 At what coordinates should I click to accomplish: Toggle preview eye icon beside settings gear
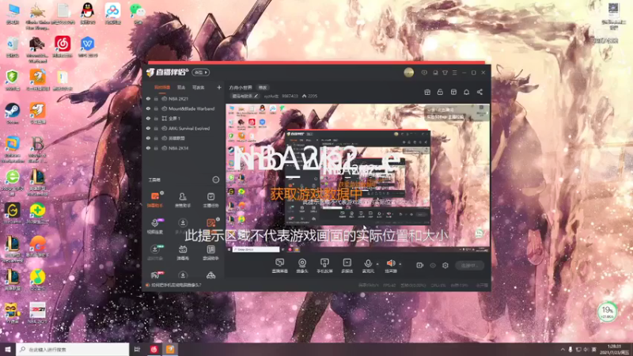(x=433, y=265)
